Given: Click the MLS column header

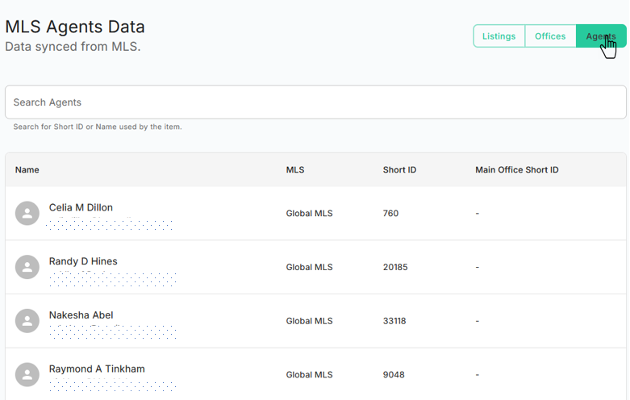Looking at the screenshot, I should tap(295, 170).
